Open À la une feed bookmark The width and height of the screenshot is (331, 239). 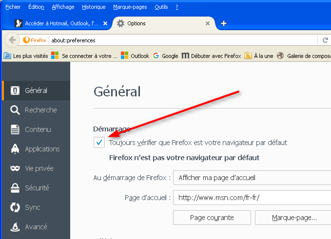(x=259, y=56)
